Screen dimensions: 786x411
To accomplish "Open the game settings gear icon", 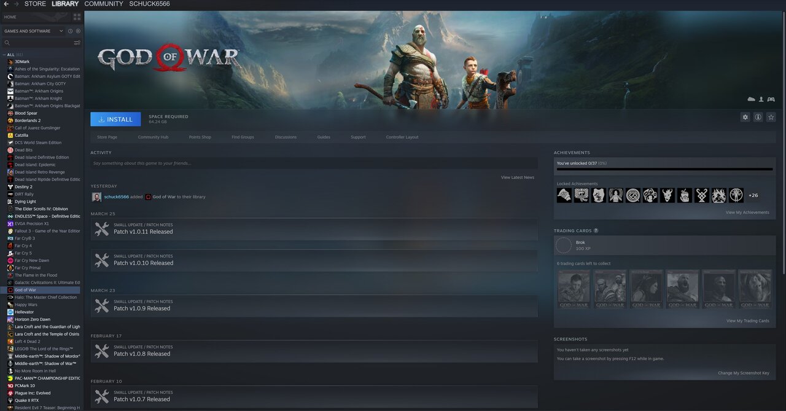I will coord(745,117).
